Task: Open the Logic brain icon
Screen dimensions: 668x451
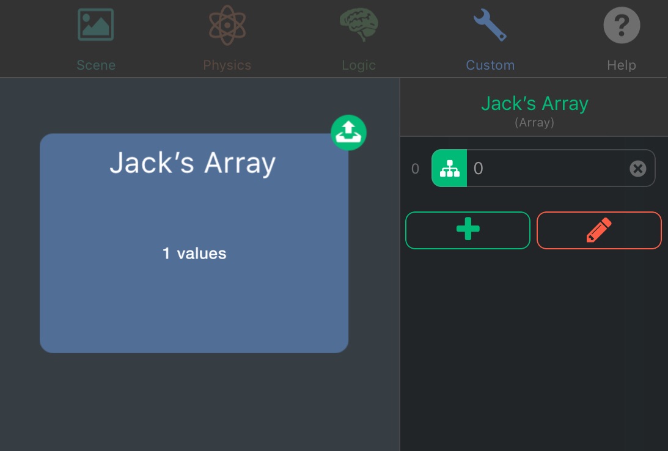Action: point(358,25)
